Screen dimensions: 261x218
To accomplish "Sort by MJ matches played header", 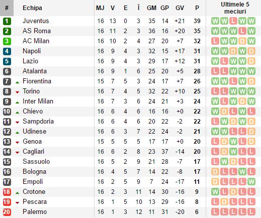I will pos(100,8).
